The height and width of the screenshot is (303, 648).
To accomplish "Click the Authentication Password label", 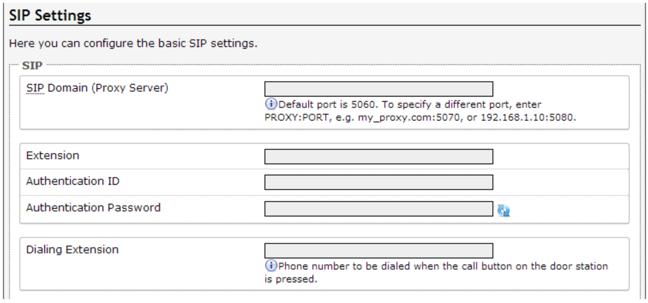I will pos(93,208).
